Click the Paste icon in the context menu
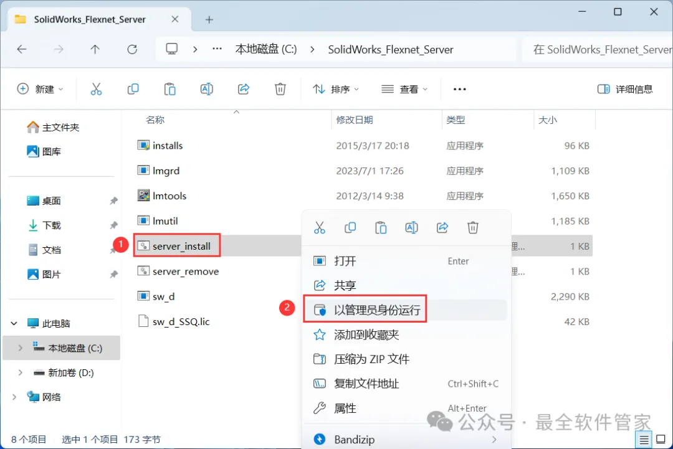This screenshot has height=449, width=673. tap(381, 228)
